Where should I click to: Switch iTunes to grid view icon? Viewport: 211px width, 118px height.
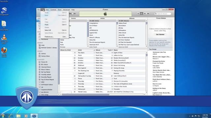[x=145, y=14]
